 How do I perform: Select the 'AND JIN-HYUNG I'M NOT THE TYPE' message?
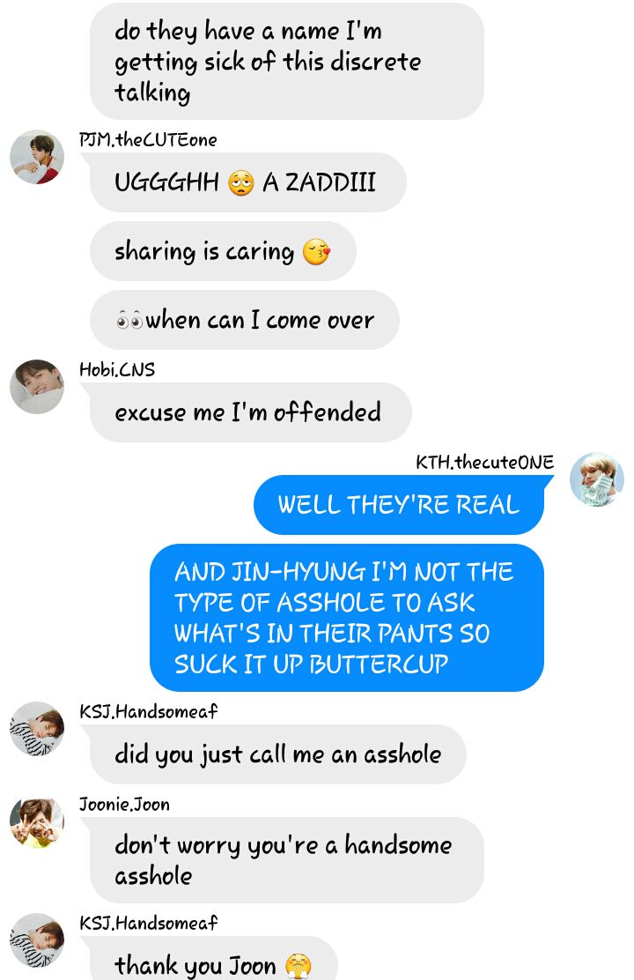347,618
